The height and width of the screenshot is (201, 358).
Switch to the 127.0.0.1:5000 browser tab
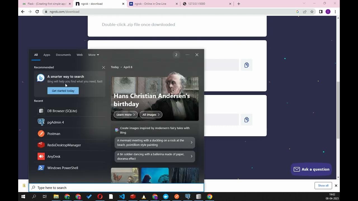point(207,4)
